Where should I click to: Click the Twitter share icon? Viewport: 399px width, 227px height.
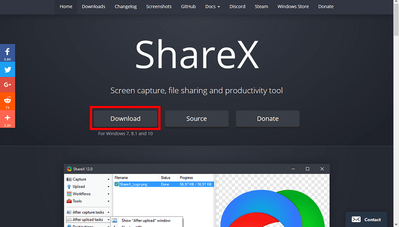coord(7,69)
